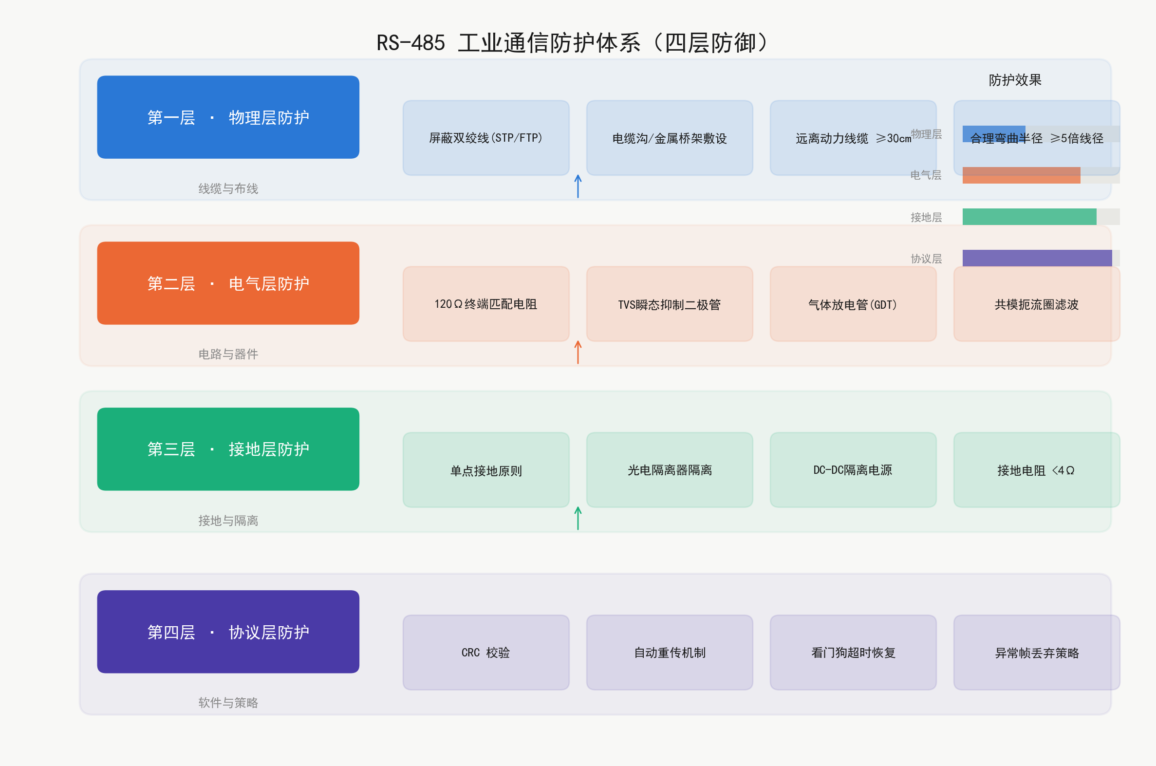Click the 物理层 blue progress bar
Viewport: 1156px width, 766px height.
click(994, 134)
